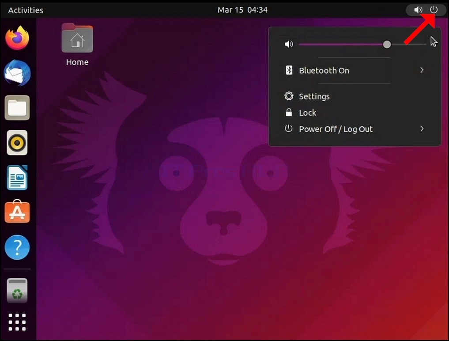Open the Home folder on desktop
The height and width of the screenshot is (341, 449).
77,38
